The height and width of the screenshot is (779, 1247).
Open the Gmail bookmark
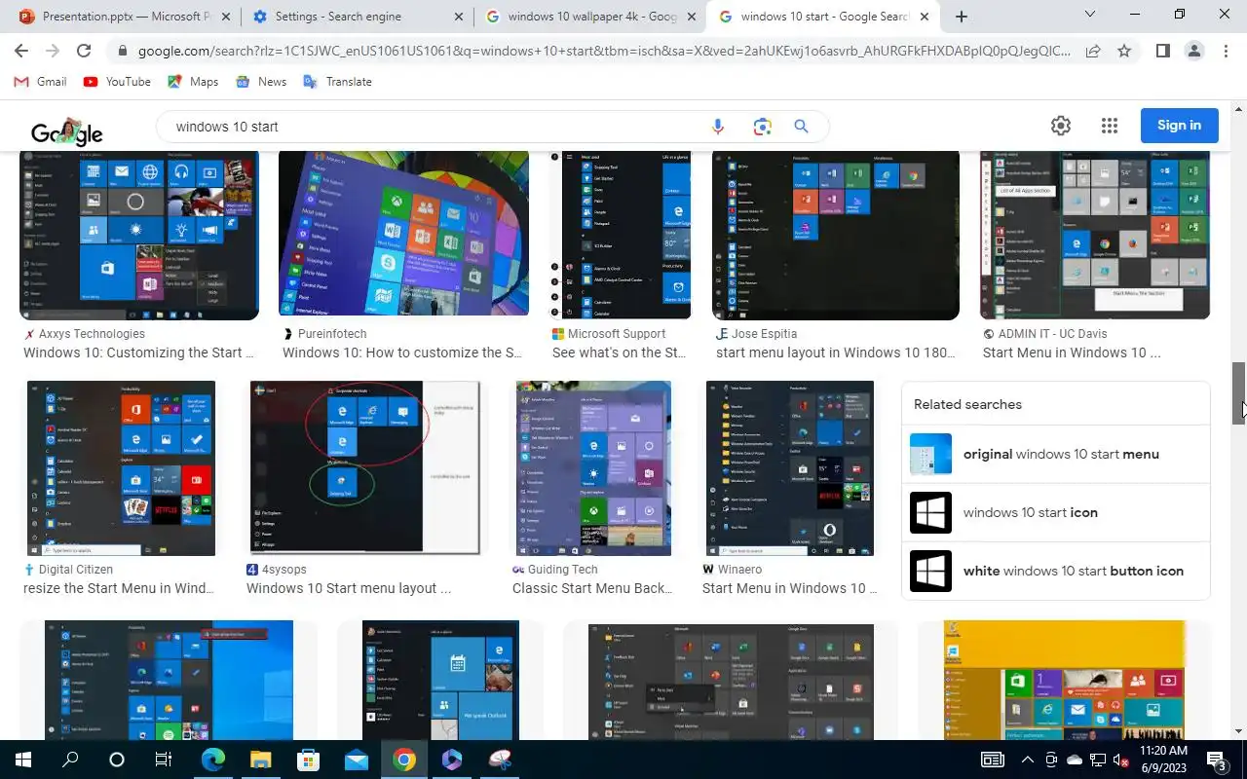coord(41,82)
